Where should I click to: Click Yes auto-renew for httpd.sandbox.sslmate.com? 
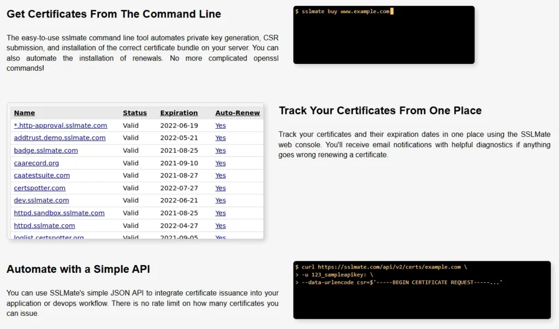click(221, 213)
